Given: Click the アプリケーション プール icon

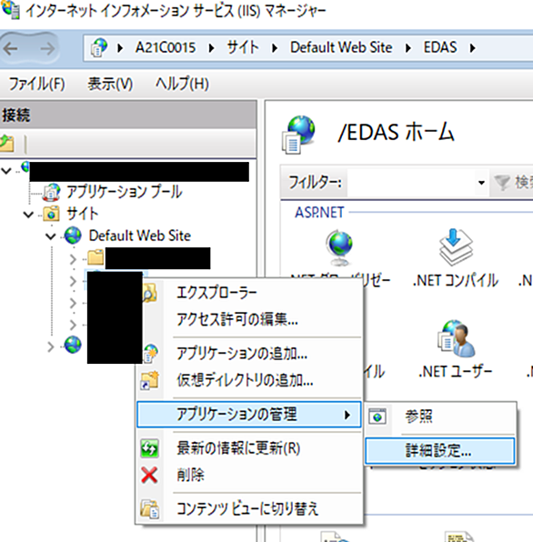Looking at the screenshot, I should coord(52,192).
